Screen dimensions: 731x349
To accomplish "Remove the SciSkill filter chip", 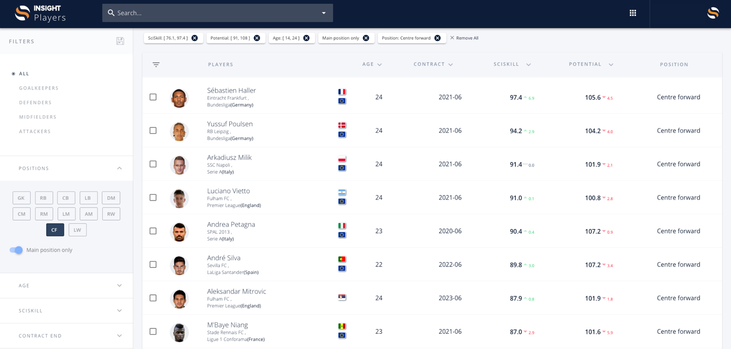I will pyautogui.click(x=194, y=38).
